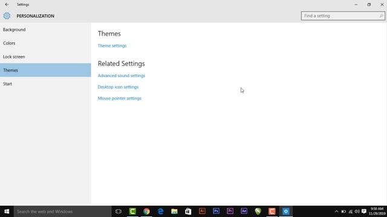This screenshot has width=387, height=217.
Task: Open the Lock screen section
Action: 45,57
